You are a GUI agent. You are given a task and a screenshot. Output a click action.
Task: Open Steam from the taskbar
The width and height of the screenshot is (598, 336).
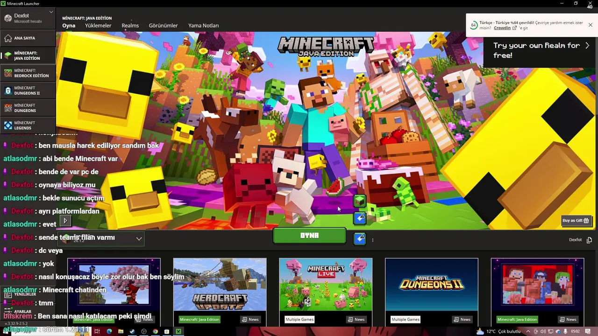(132, 331)
